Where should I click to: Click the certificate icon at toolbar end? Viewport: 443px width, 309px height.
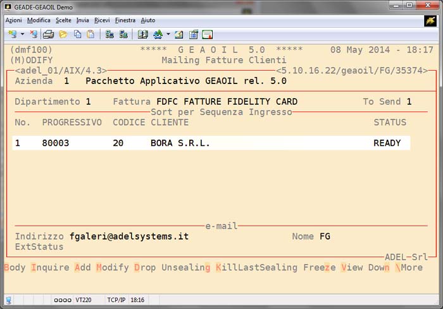coord(208,34)
